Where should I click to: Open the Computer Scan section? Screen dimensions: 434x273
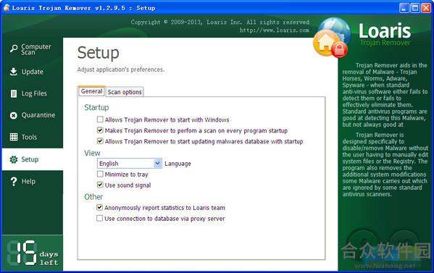click(33, 49)
